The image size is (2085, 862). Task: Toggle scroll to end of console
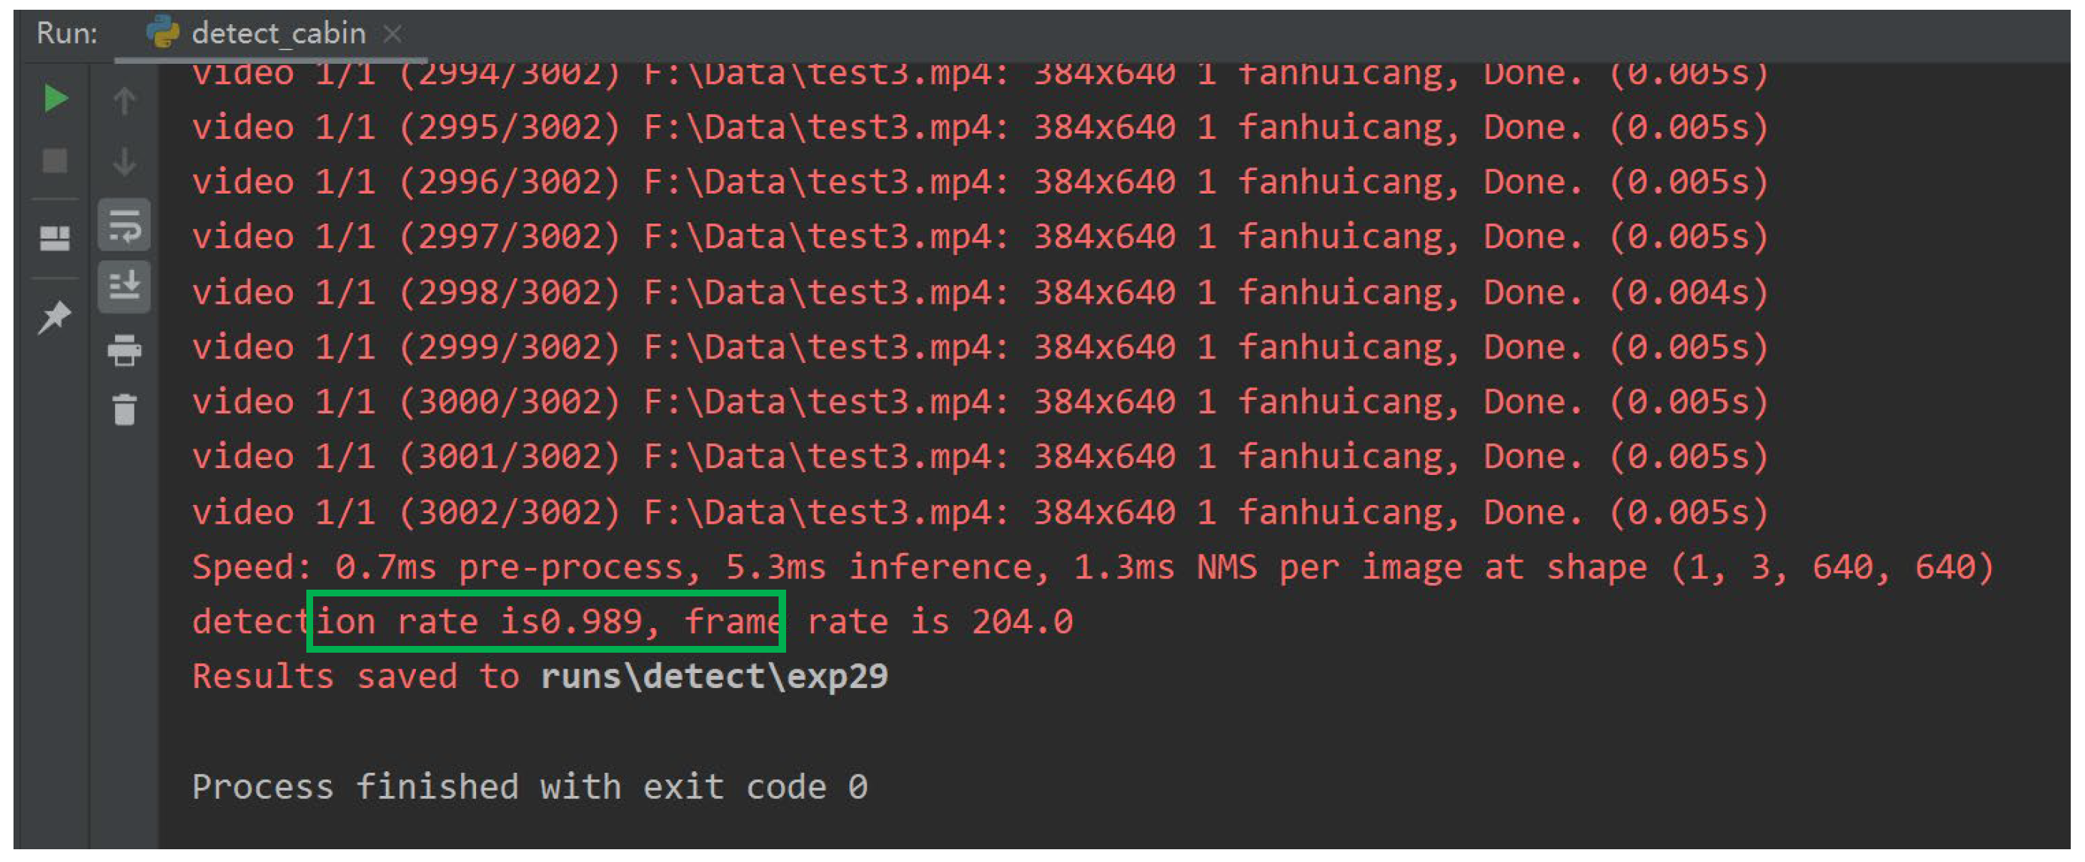click(124, 287)
